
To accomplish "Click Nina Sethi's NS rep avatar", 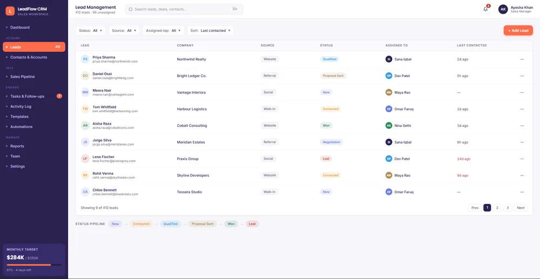I will pyautogui.click(x=389, y=126).
